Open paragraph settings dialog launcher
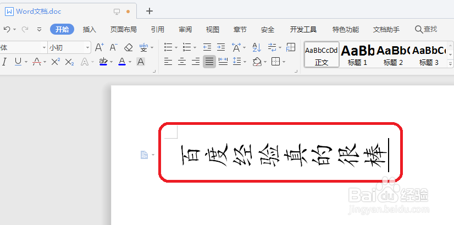The image size is (454, 225). [x=296, y=71]
